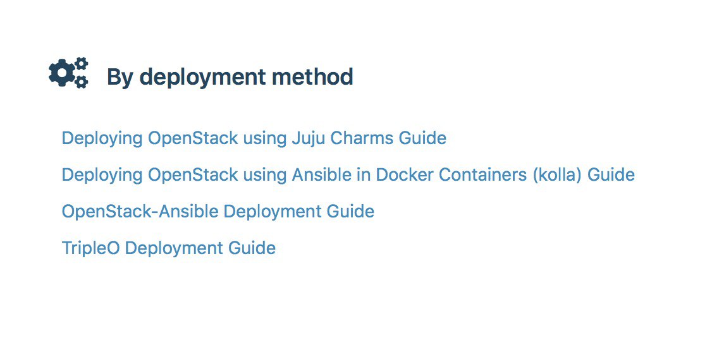Visit the link starting with "TripleO"
The width and height of the screenshot is (712, 340).
click(x=168, y=248)
